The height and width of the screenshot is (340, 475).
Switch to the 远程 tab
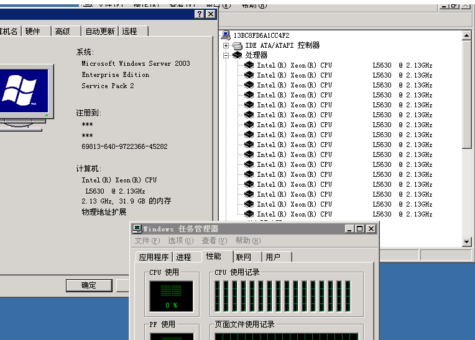coord(133,32)
